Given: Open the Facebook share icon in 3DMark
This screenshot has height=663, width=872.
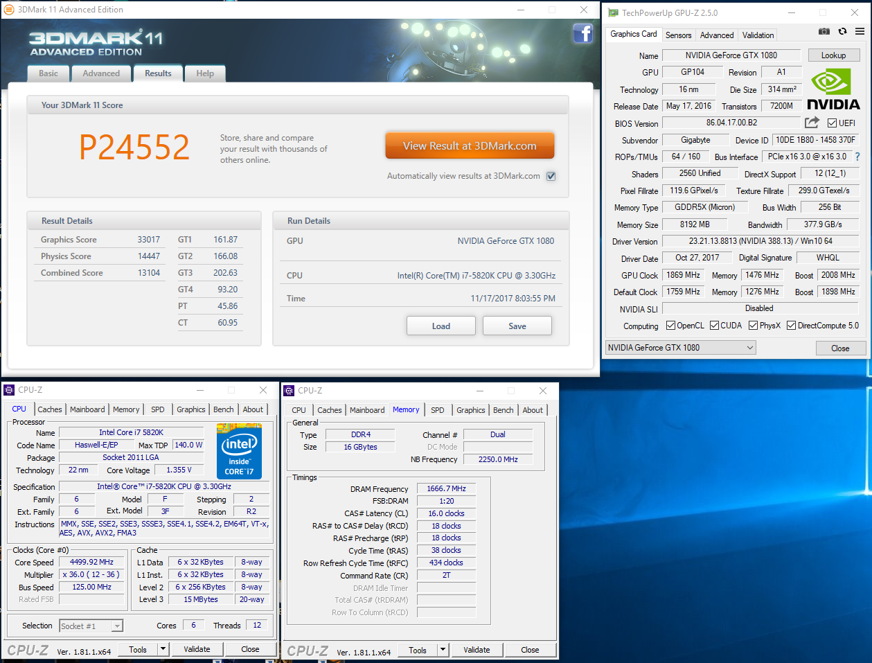Looking at the screenshot, I should point(583,33).
